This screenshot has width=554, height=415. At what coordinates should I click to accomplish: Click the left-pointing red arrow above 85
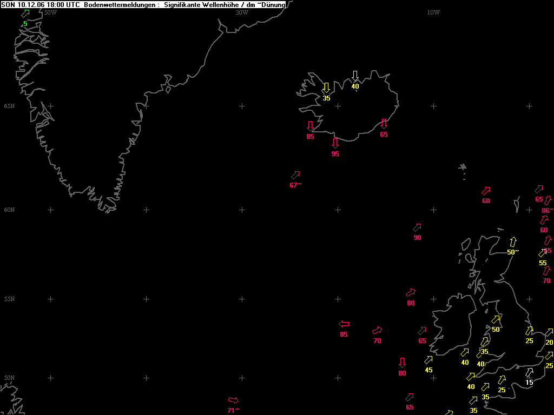click(344, 324)
